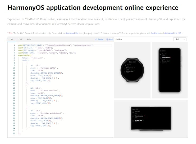This screenshot has width=196, height=144.
Task: Toggle the Buy gifts checkbox on phone preview
Action: pyautogui.click(x=161, y=55)
